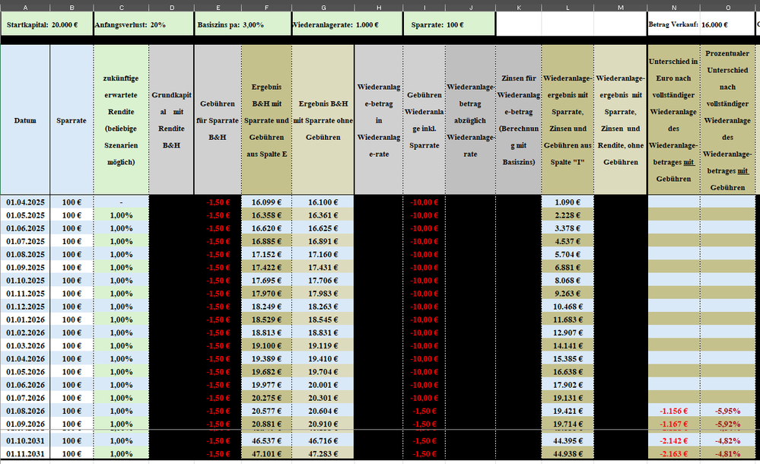Click value 1.090 € in Wiederanlageergebnis column

point(568,202)
